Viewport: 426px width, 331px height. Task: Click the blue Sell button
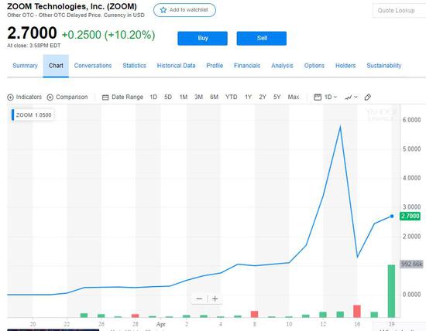[x=261, y=38]
